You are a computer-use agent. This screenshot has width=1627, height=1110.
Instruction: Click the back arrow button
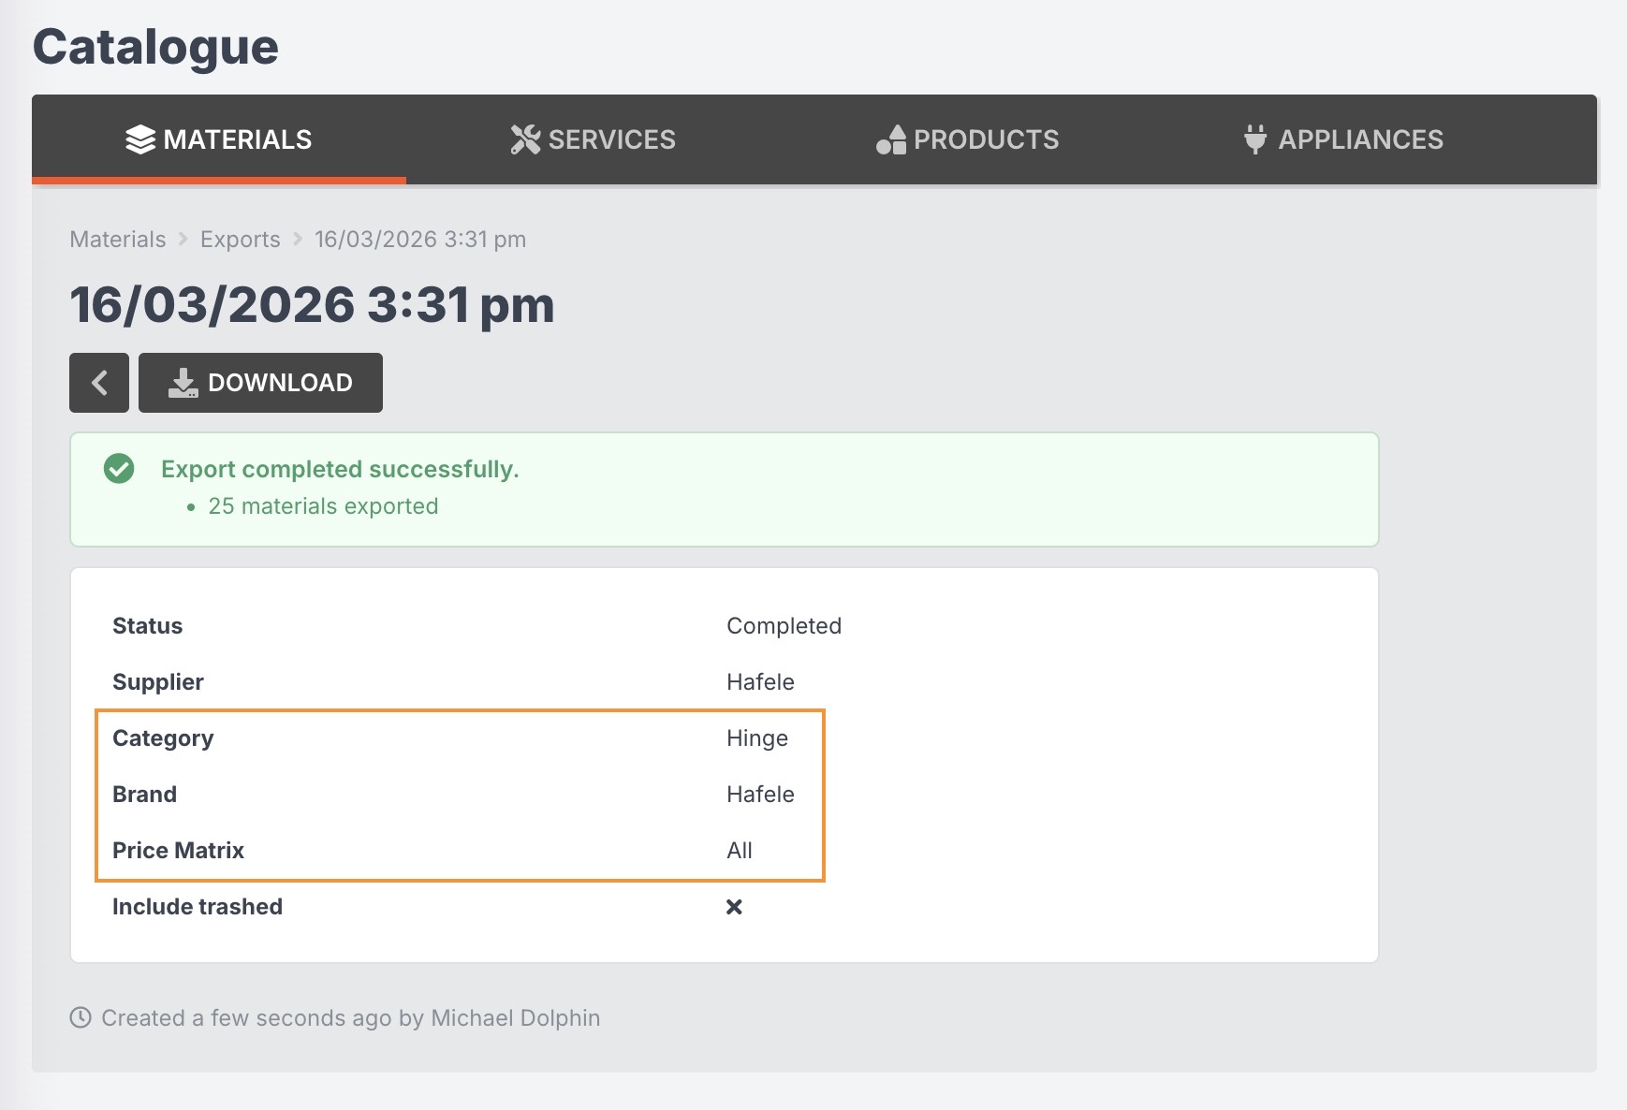(x=99, y=383)
